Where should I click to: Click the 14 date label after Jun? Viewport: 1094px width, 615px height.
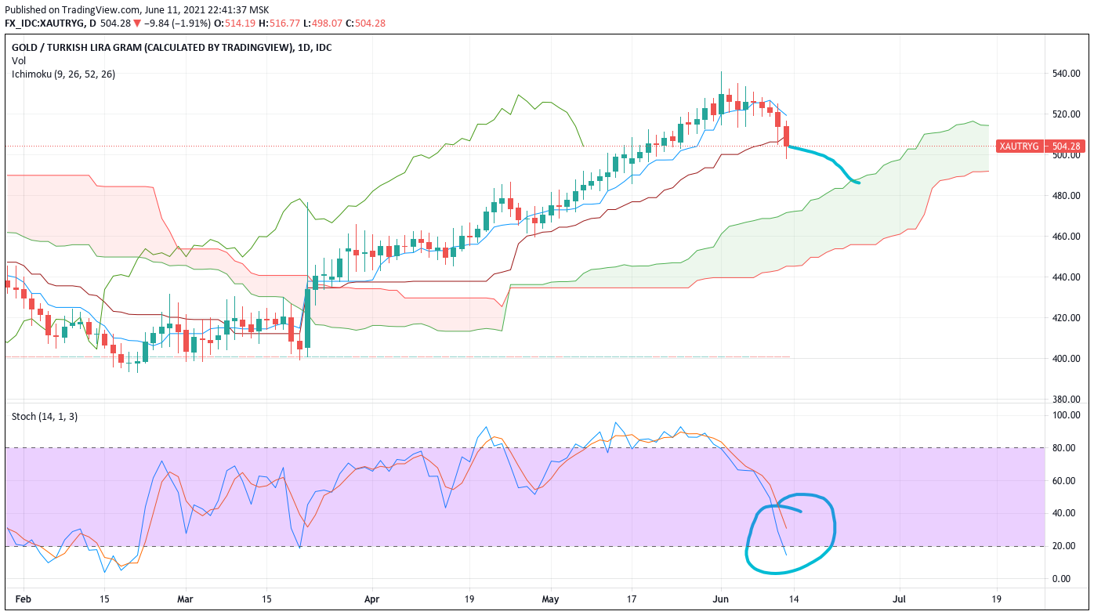pos(794,598)
